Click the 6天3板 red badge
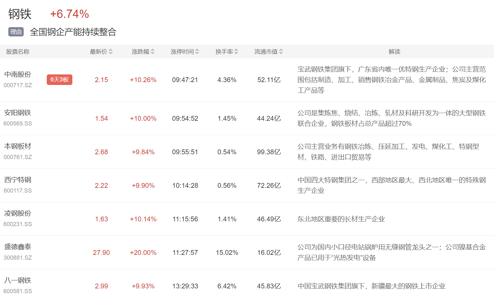494x297 pixels. [x=60, y=80]
